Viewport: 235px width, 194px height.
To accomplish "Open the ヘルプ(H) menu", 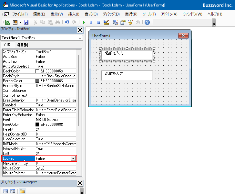I will 215,14.
